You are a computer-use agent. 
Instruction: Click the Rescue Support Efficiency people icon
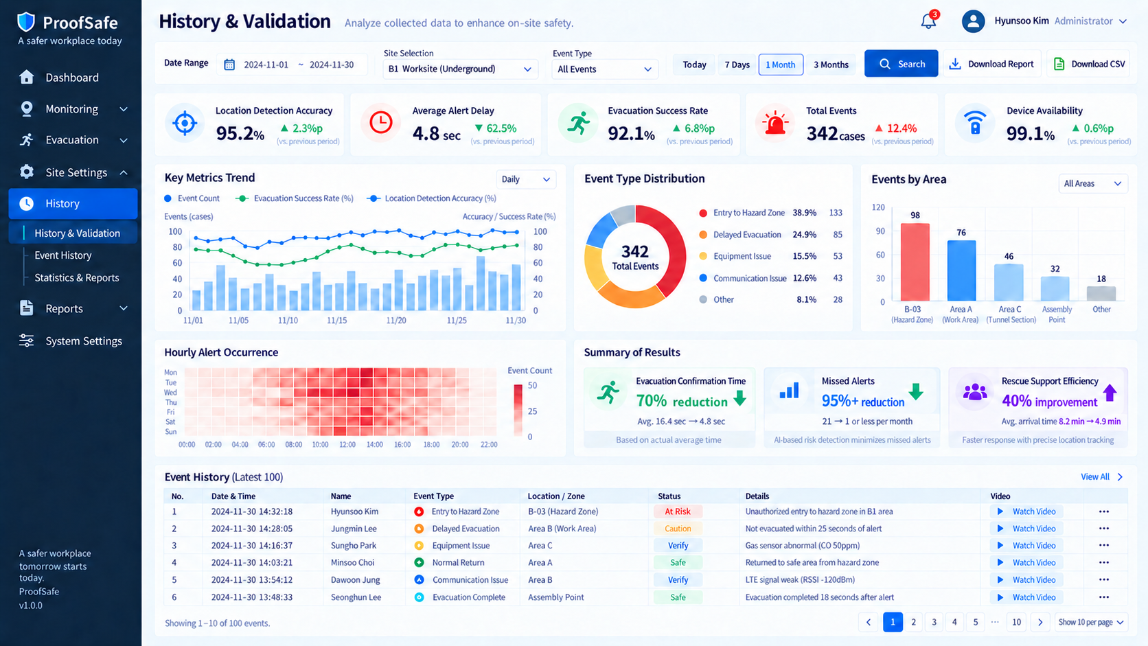click(x=974, y=392)
